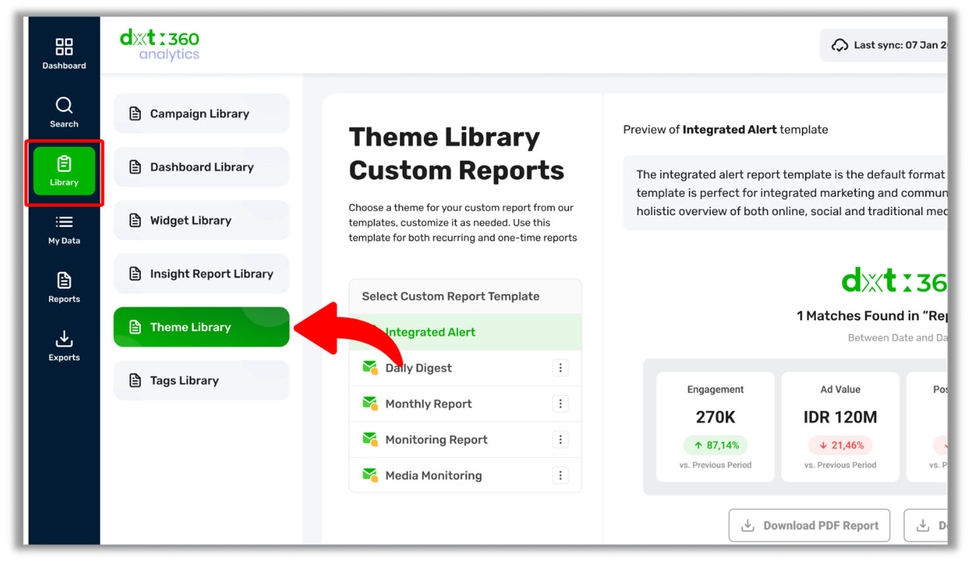Select the Library clipboard icon
The width and height of the screenshot is (971, 563).
click(64, 163)
